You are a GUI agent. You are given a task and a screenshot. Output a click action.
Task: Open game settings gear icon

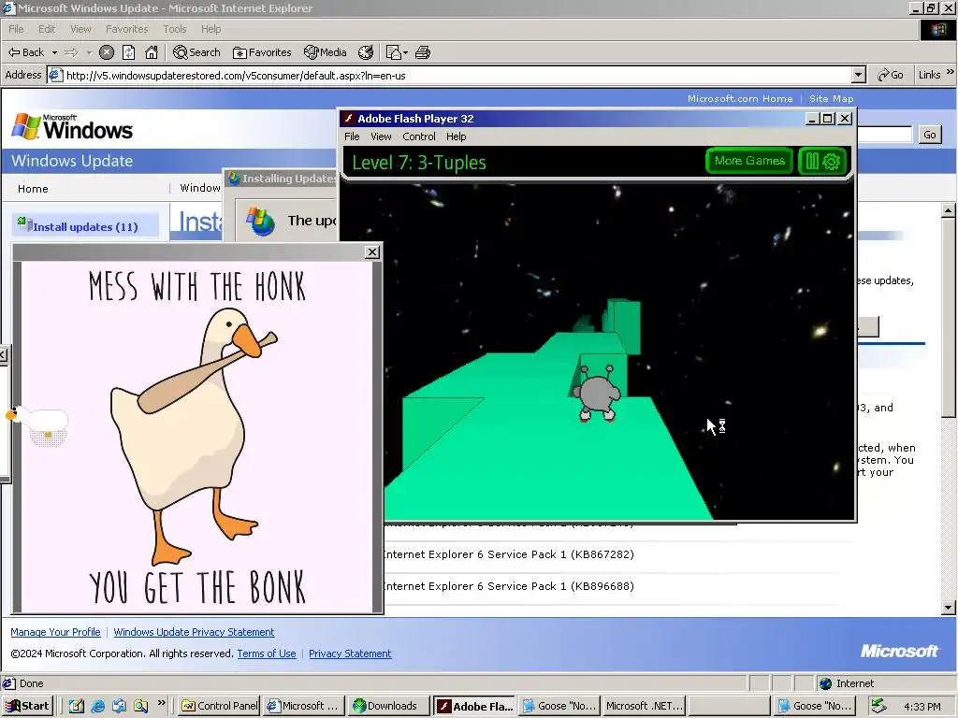pos(832,161)
